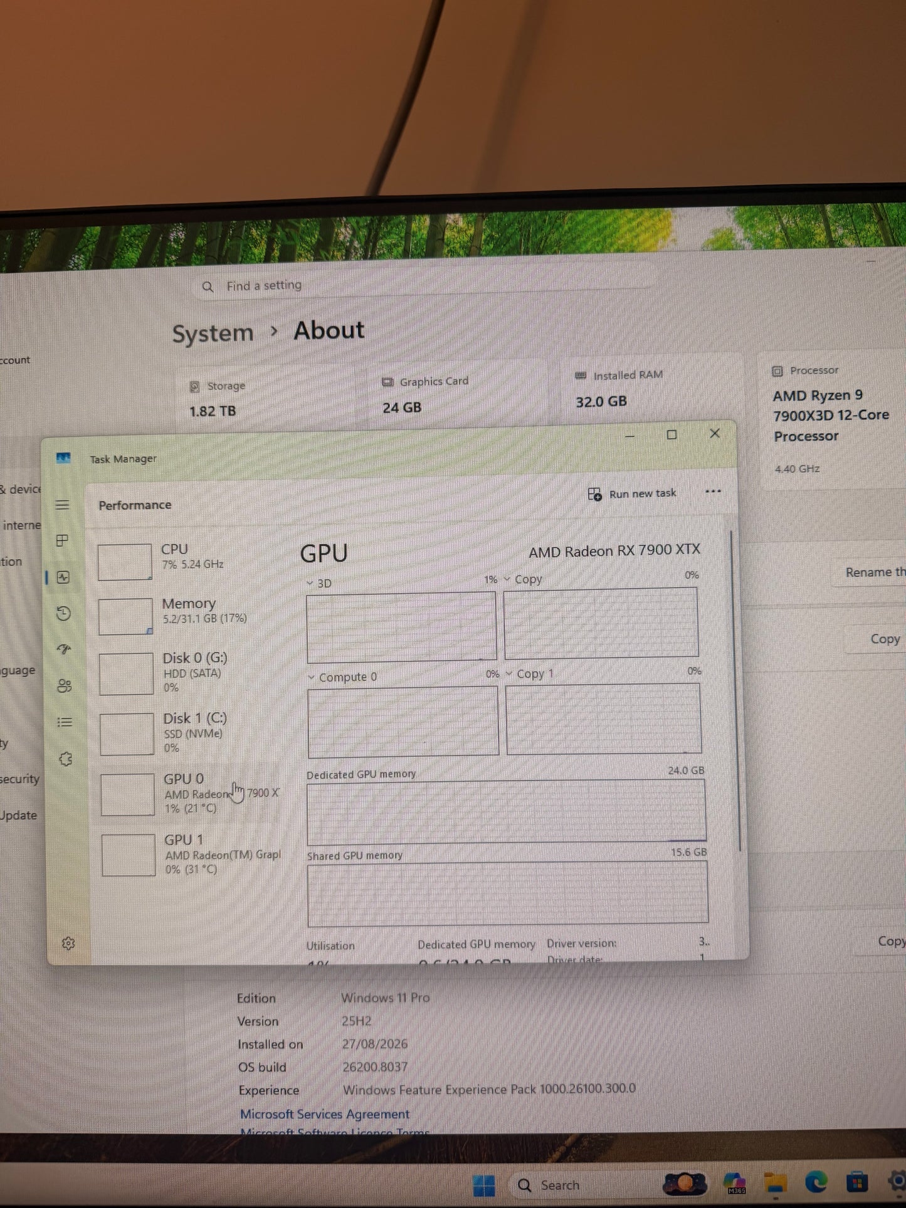This screenshot has width=906, height=1208.
Task: Click the Processor AMD Ryzen 9 card
Action: 833,419
